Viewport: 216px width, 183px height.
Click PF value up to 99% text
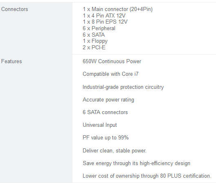(106, 138)
